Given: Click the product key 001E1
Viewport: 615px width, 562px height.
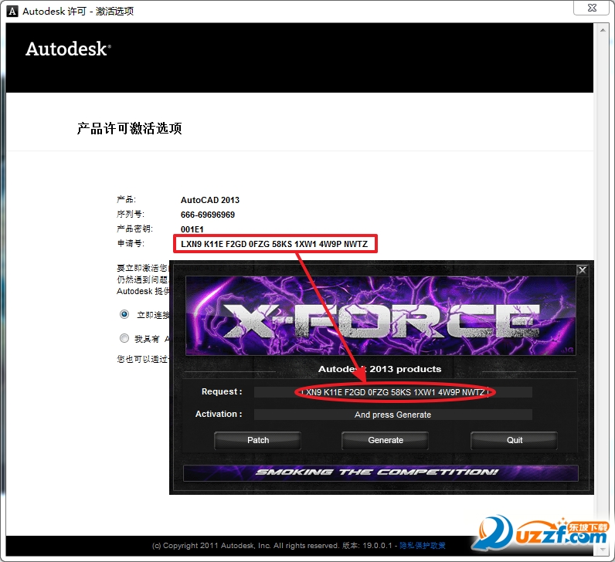Looking at the screenshot, I should [192, 229].
